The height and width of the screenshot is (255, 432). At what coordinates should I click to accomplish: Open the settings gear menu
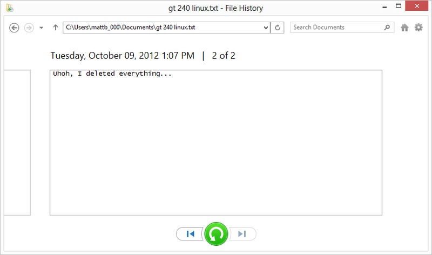coord(418,27)
